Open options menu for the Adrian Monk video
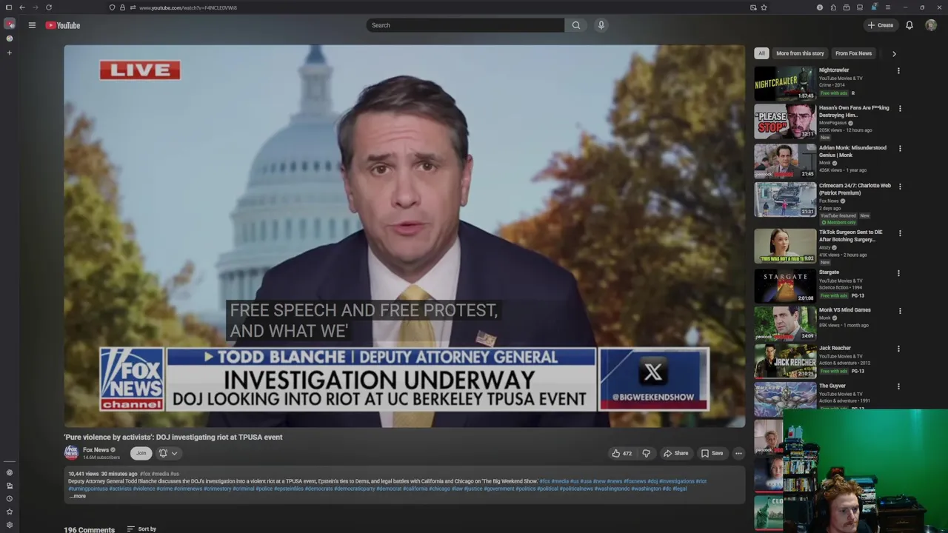Image resolution: width=948 pixels, height=533 pixels. click(x=900, y=149)
